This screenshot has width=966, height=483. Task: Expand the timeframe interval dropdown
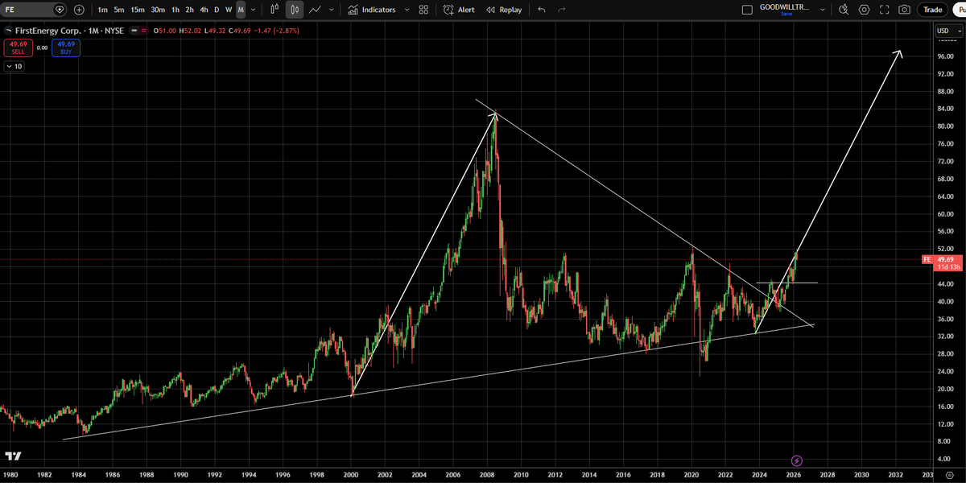coord(254,10)
